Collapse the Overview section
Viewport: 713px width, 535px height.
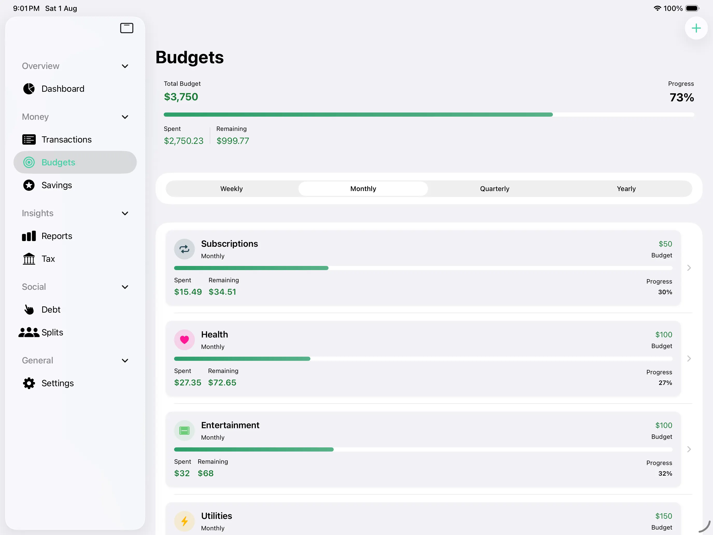(x=125, y=66)
